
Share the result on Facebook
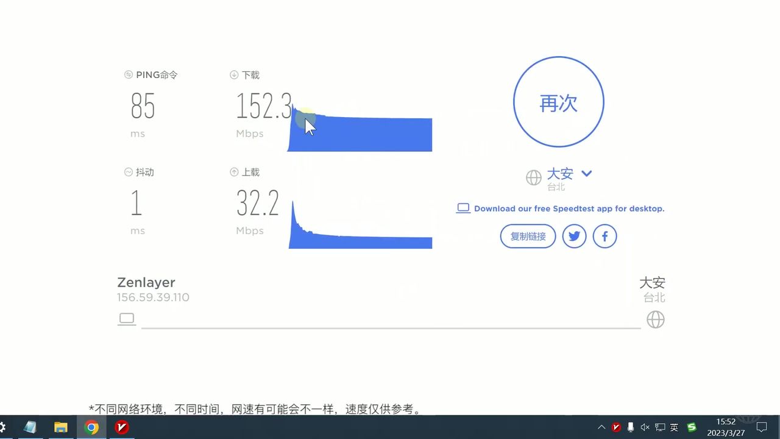point(604,236)
